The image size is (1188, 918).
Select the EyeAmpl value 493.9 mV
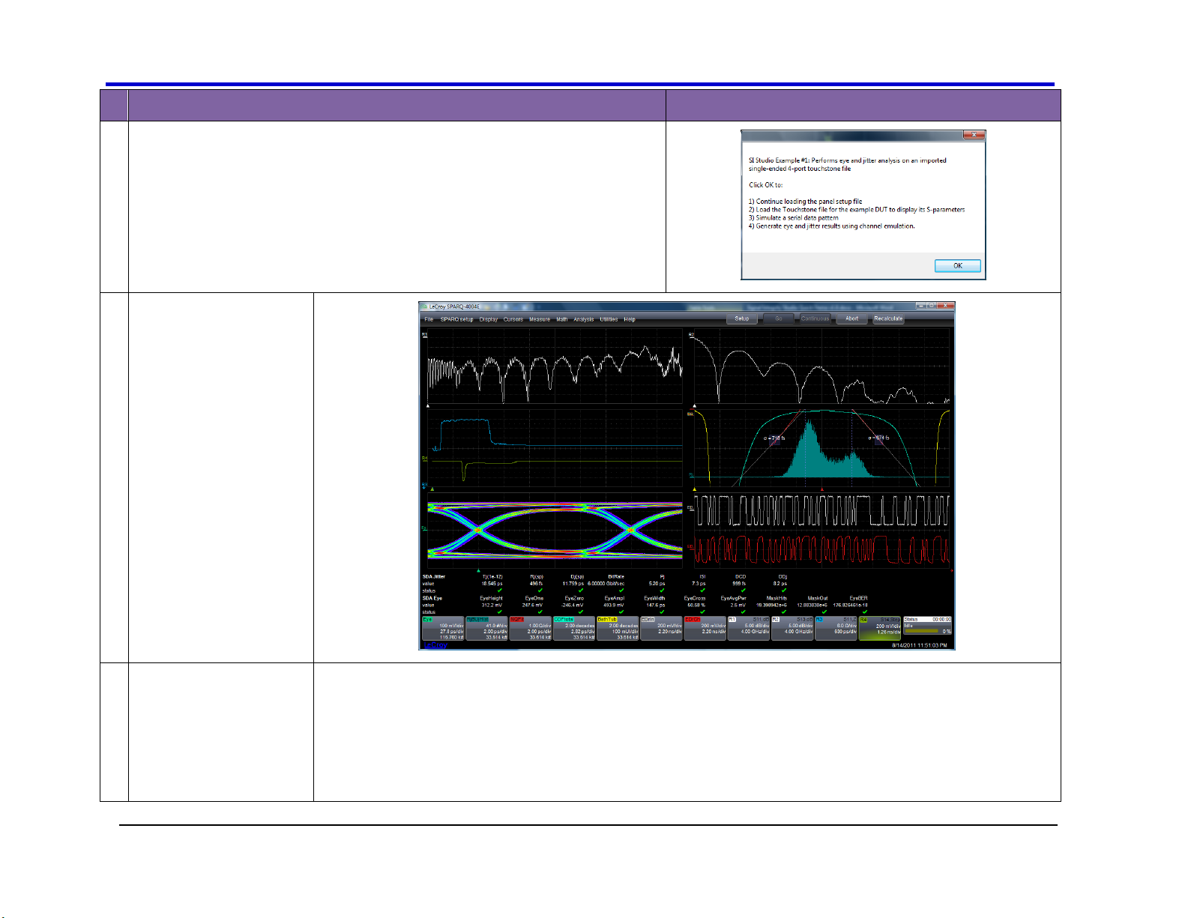[x=614, y=606]
